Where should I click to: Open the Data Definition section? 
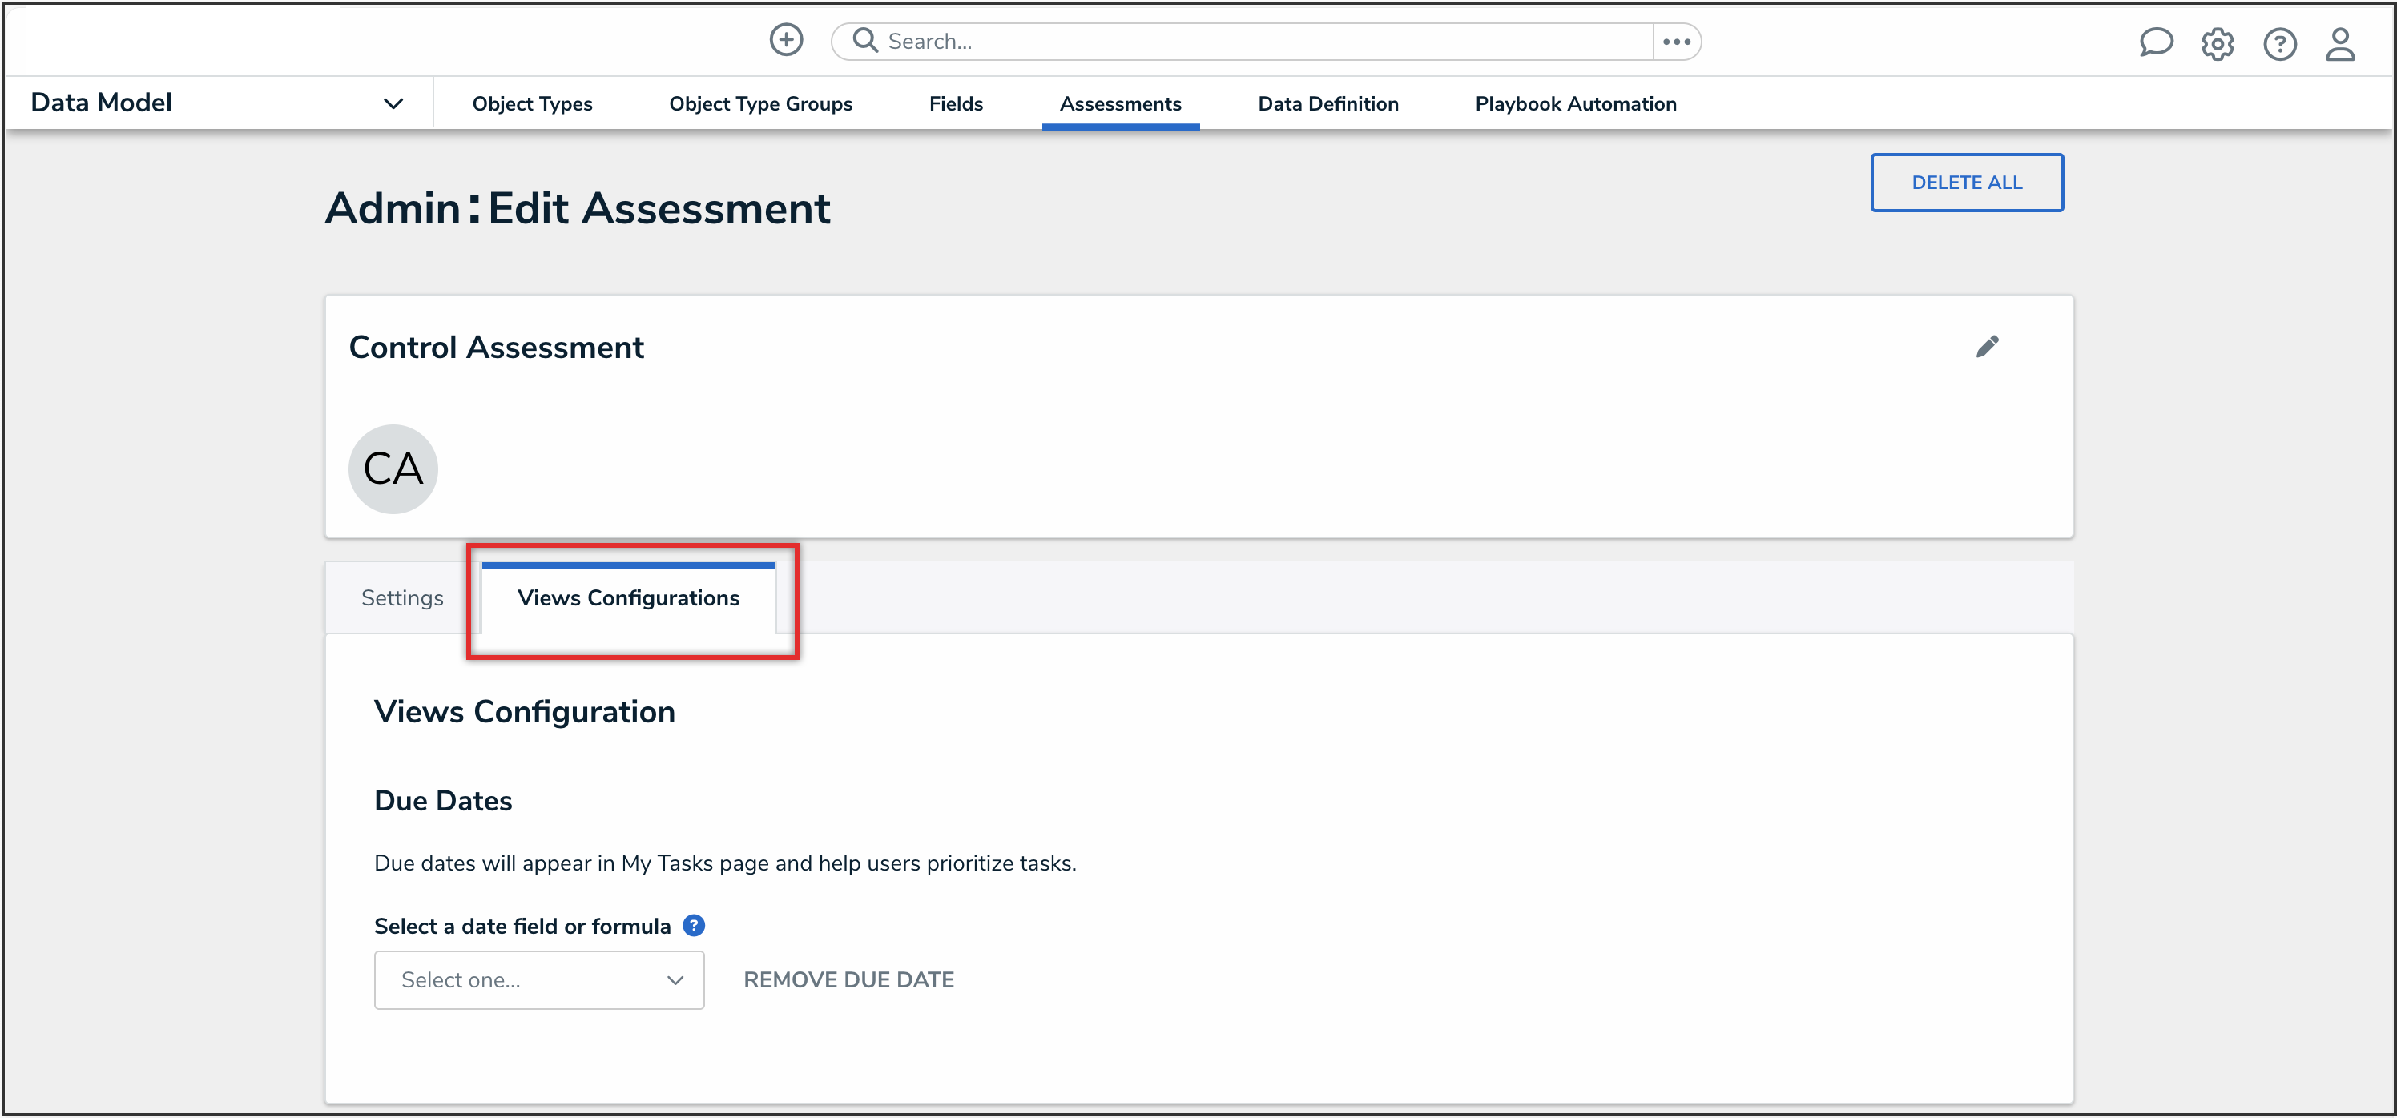coord(1327,103)
